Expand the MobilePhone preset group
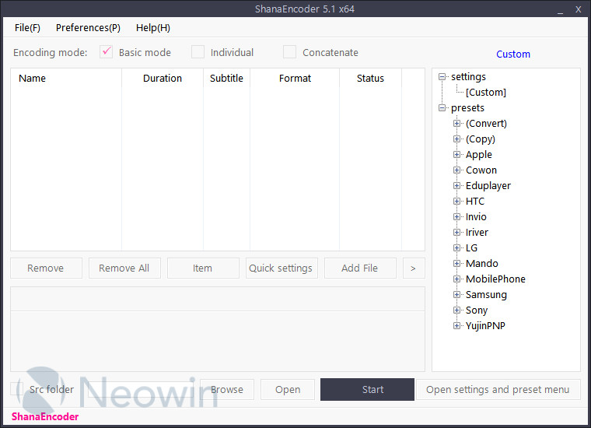This screenshot has height=428, width=591. [456, 279]
